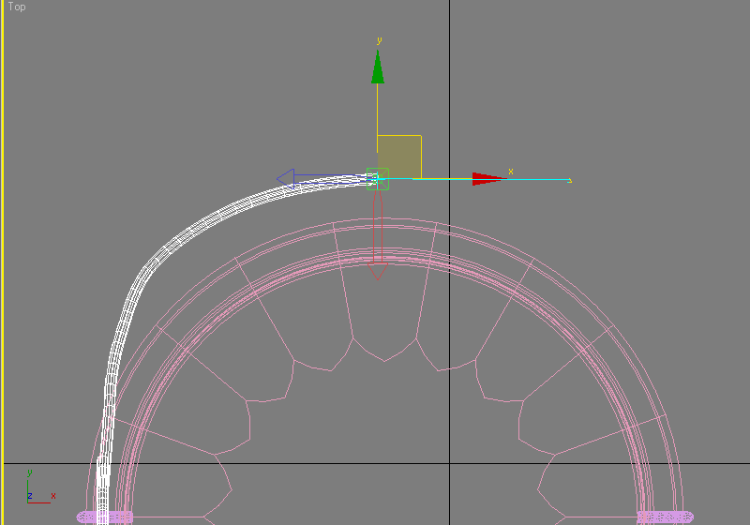Screen dimensions: 750x525
Task: Select the blue hollow arrow pointing left
Action: [x=286, y=179]
